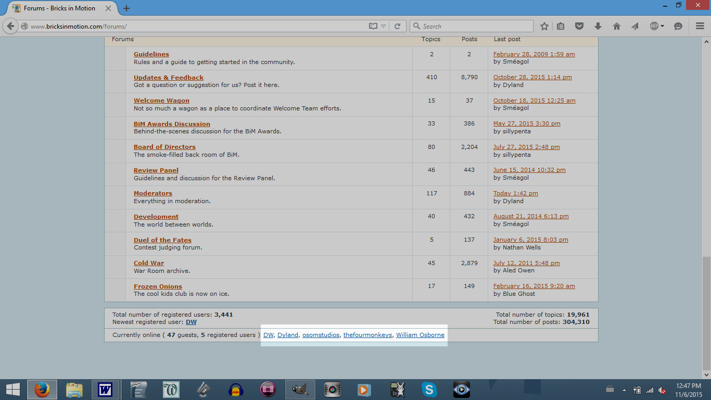711x400 pixels.
Task: Open the touch keyboard from the tray
Action: pyautogui.click(x=611, y=390)
